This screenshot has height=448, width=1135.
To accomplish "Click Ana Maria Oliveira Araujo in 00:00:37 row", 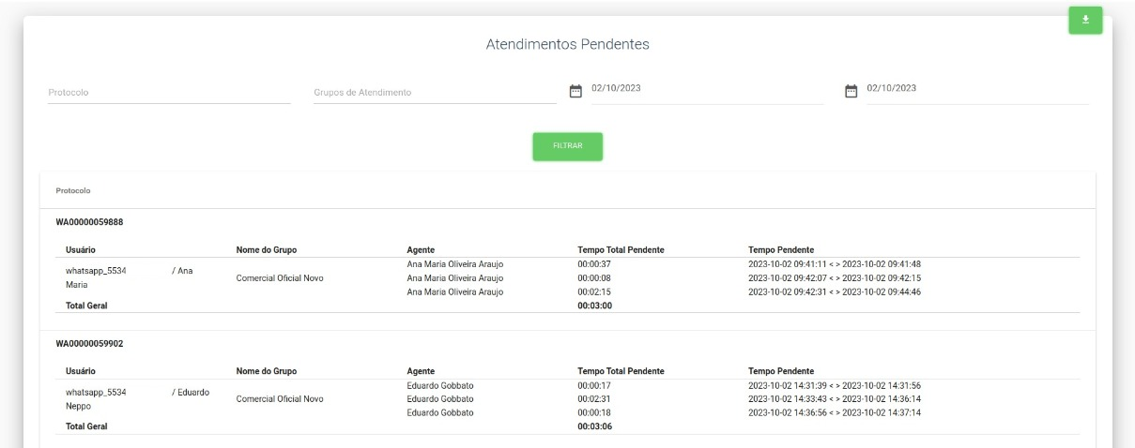I will point(455,264).
